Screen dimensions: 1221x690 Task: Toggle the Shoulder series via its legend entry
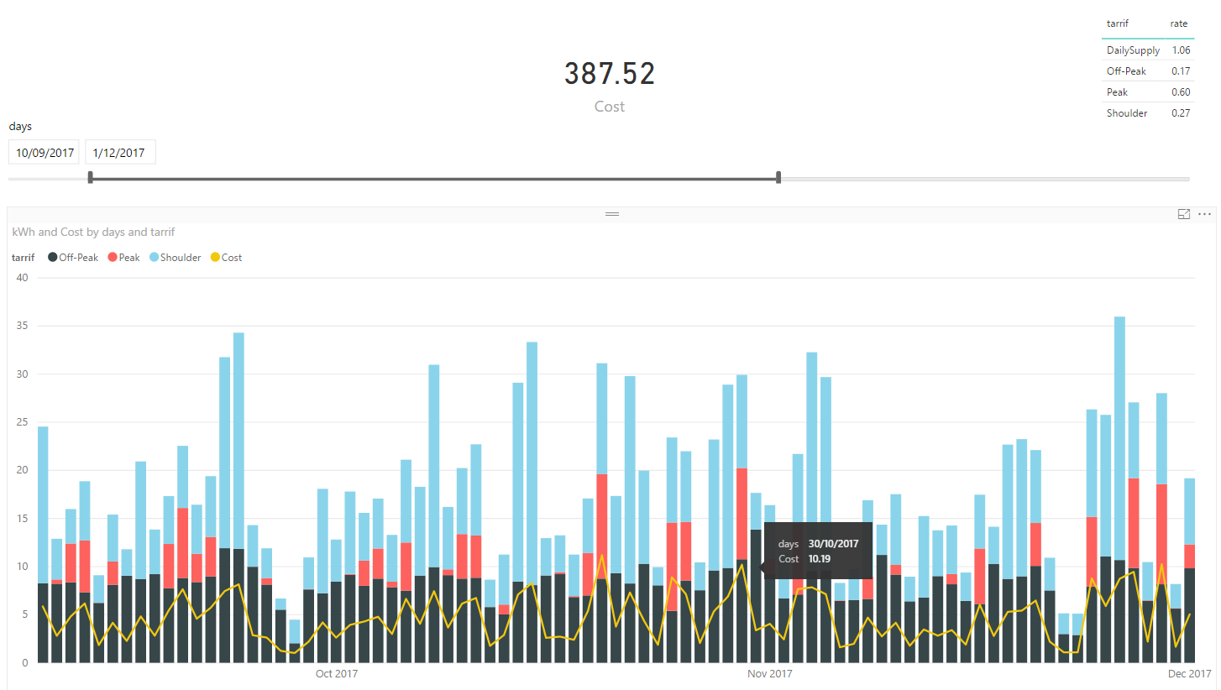pos(178,257)
